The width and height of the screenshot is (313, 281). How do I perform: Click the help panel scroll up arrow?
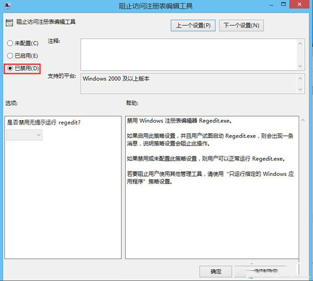tap(303, 120)
